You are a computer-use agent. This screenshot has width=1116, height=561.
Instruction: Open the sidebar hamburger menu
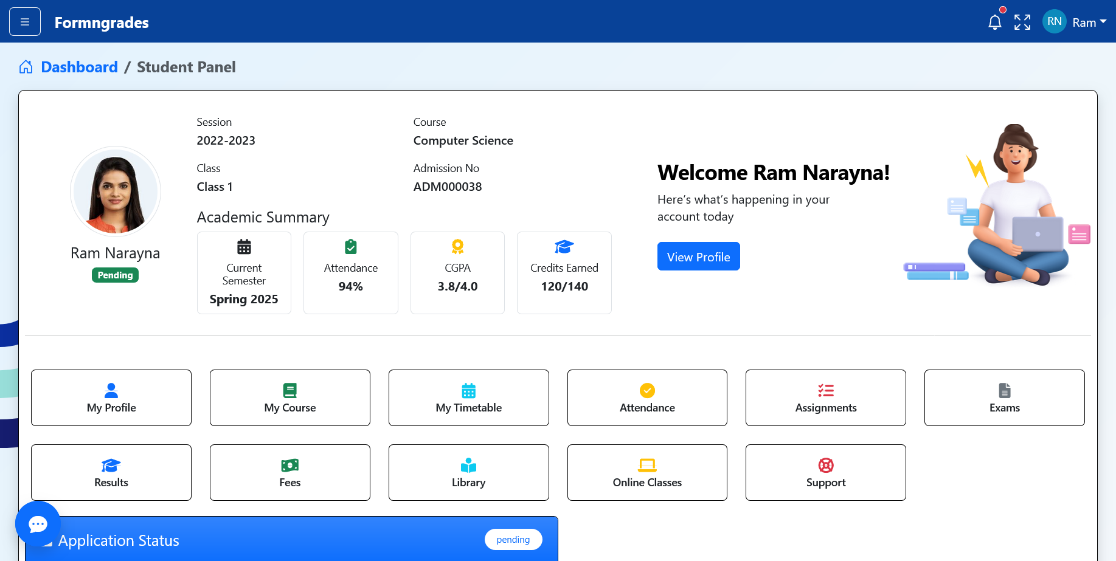(x=24, y=21)
